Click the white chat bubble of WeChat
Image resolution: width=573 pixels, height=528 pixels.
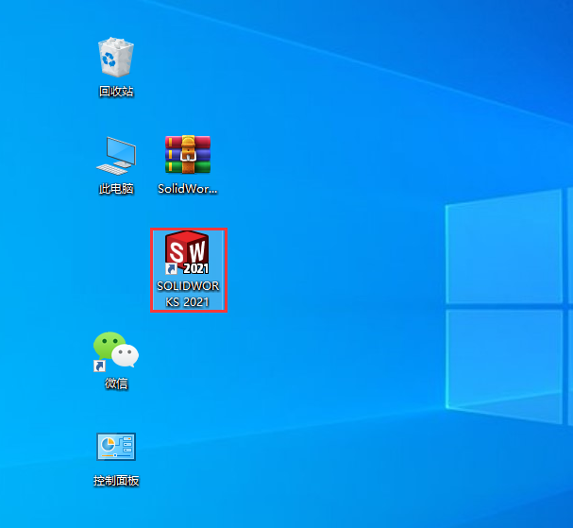pyautogui.click(x=126, y=356)
